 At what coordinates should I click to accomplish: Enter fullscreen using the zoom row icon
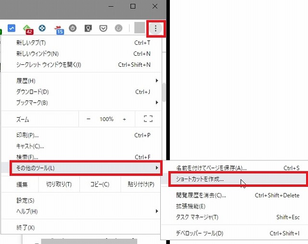click(148, 119)
